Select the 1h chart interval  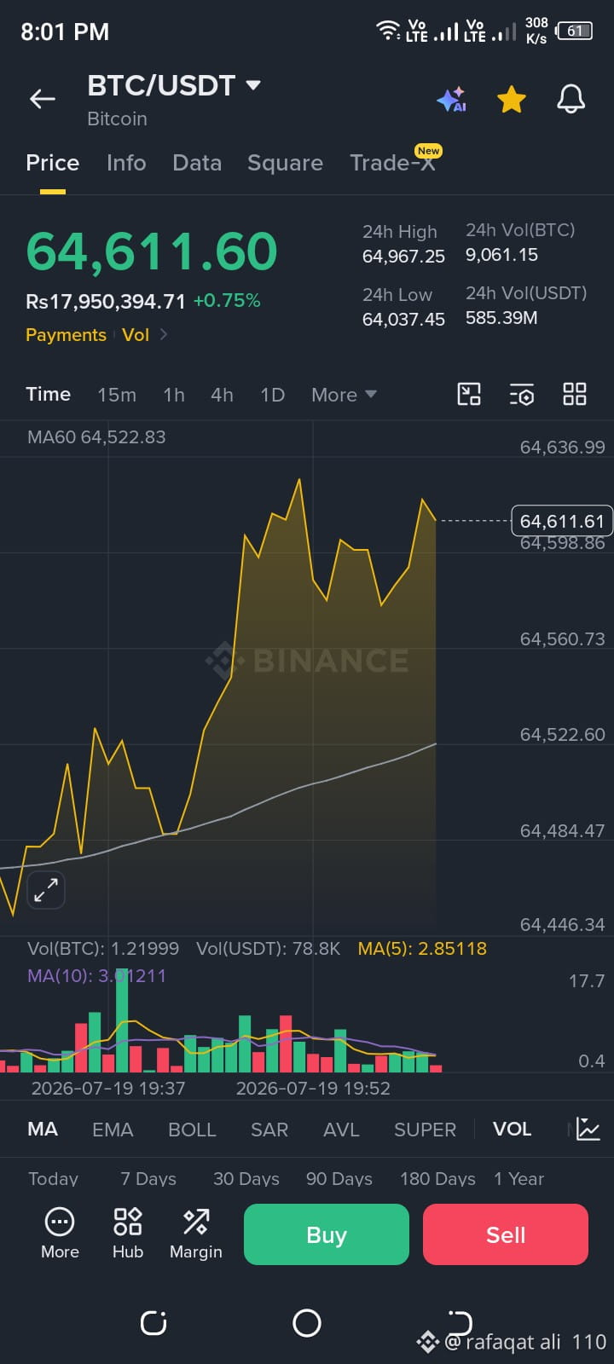click(174, 395)
